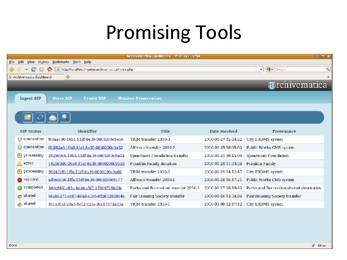Click date cell '2010-01-27 15:24:22'
Image resolution: width=347 pixels, height=260 pixels.
[223, 139]
